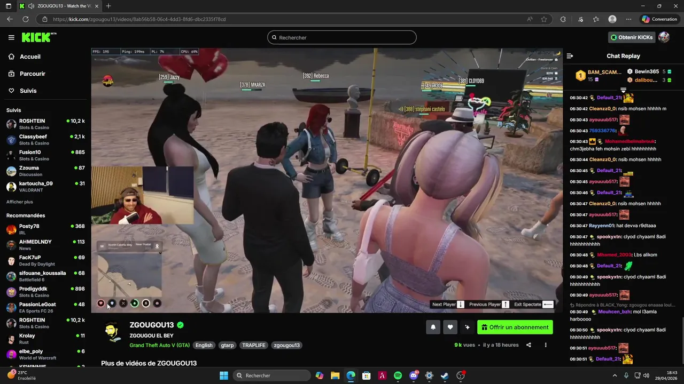Show hidden system tray icons chevron
Screen dimensions: 684x384
[x=615, y=375]
